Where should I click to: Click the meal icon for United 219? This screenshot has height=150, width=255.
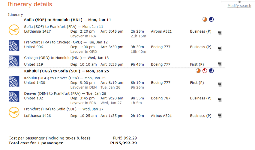tap(220, 64)
